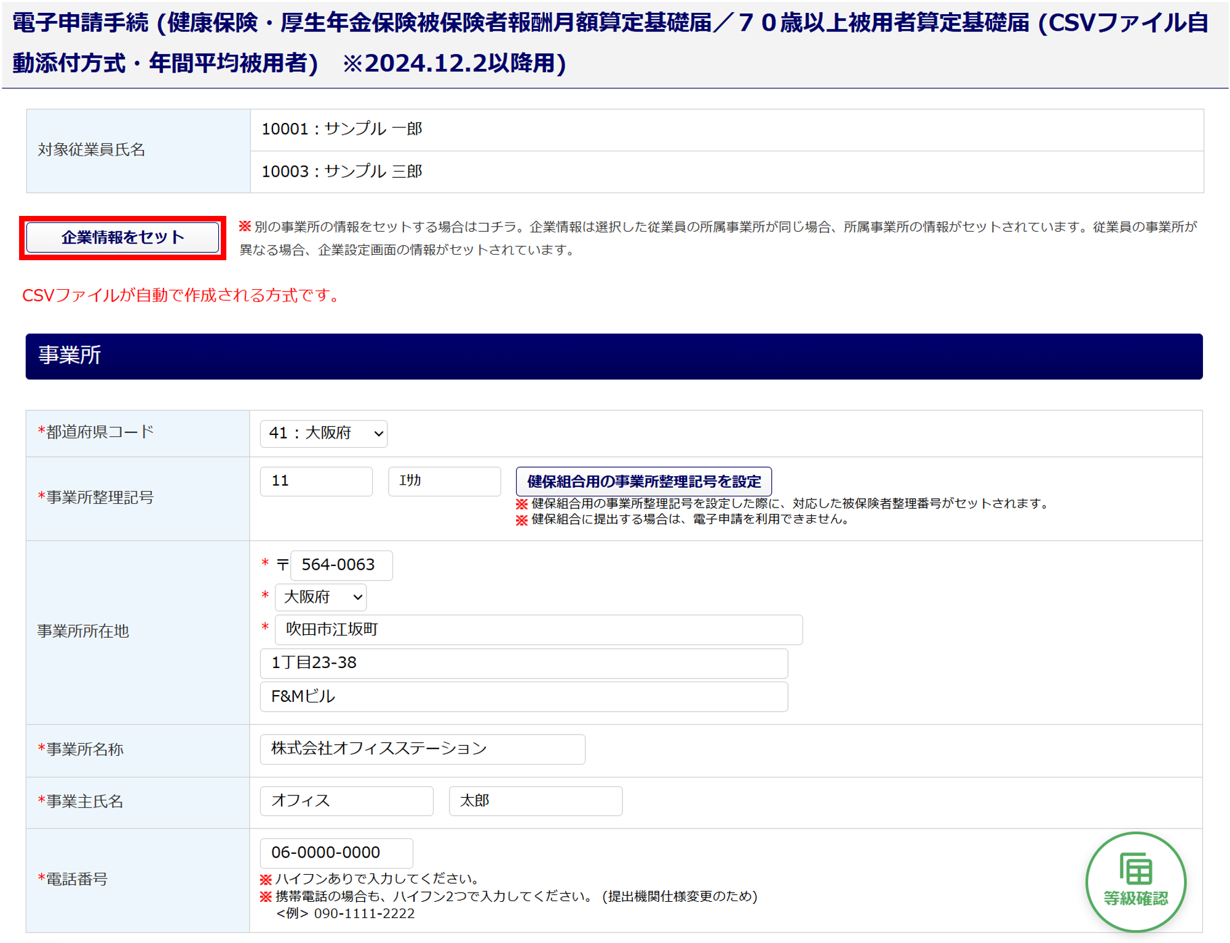Click the 吹田市江坂町 address field
1230x943 pixels.
click(x=538, y=629)
